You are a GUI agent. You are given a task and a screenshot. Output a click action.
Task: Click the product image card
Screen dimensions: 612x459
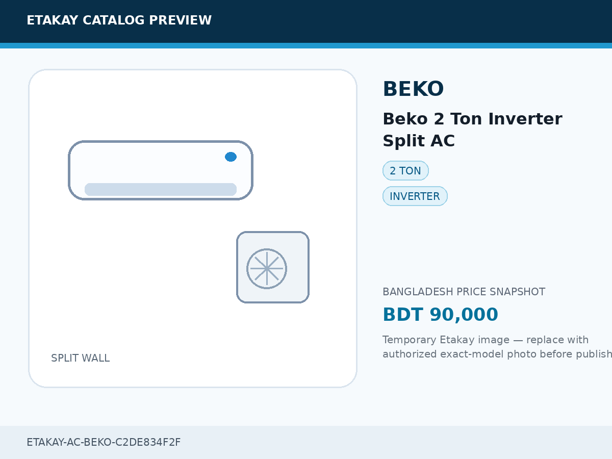(x=193, y=228)
